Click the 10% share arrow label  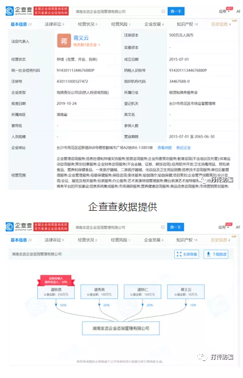click(x=193, y=305)
